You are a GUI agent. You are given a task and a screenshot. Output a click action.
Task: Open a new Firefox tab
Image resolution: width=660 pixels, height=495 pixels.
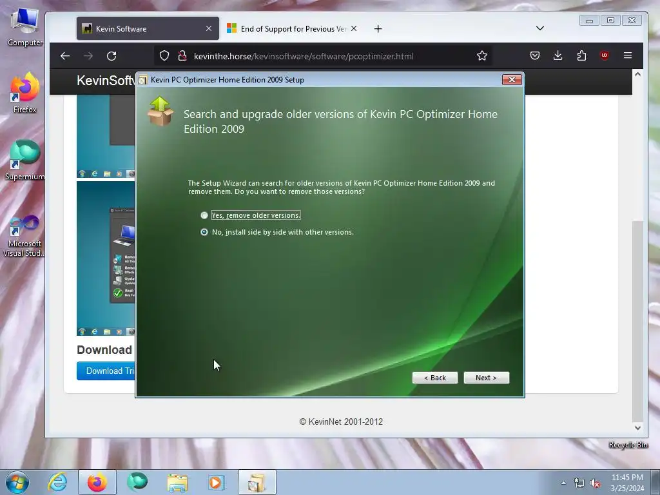click(378, 28)
